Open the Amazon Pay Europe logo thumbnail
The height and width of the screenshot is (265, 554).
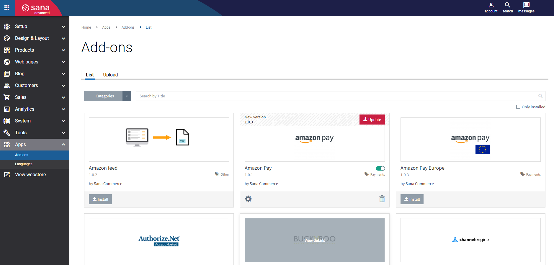coord(470,140)
